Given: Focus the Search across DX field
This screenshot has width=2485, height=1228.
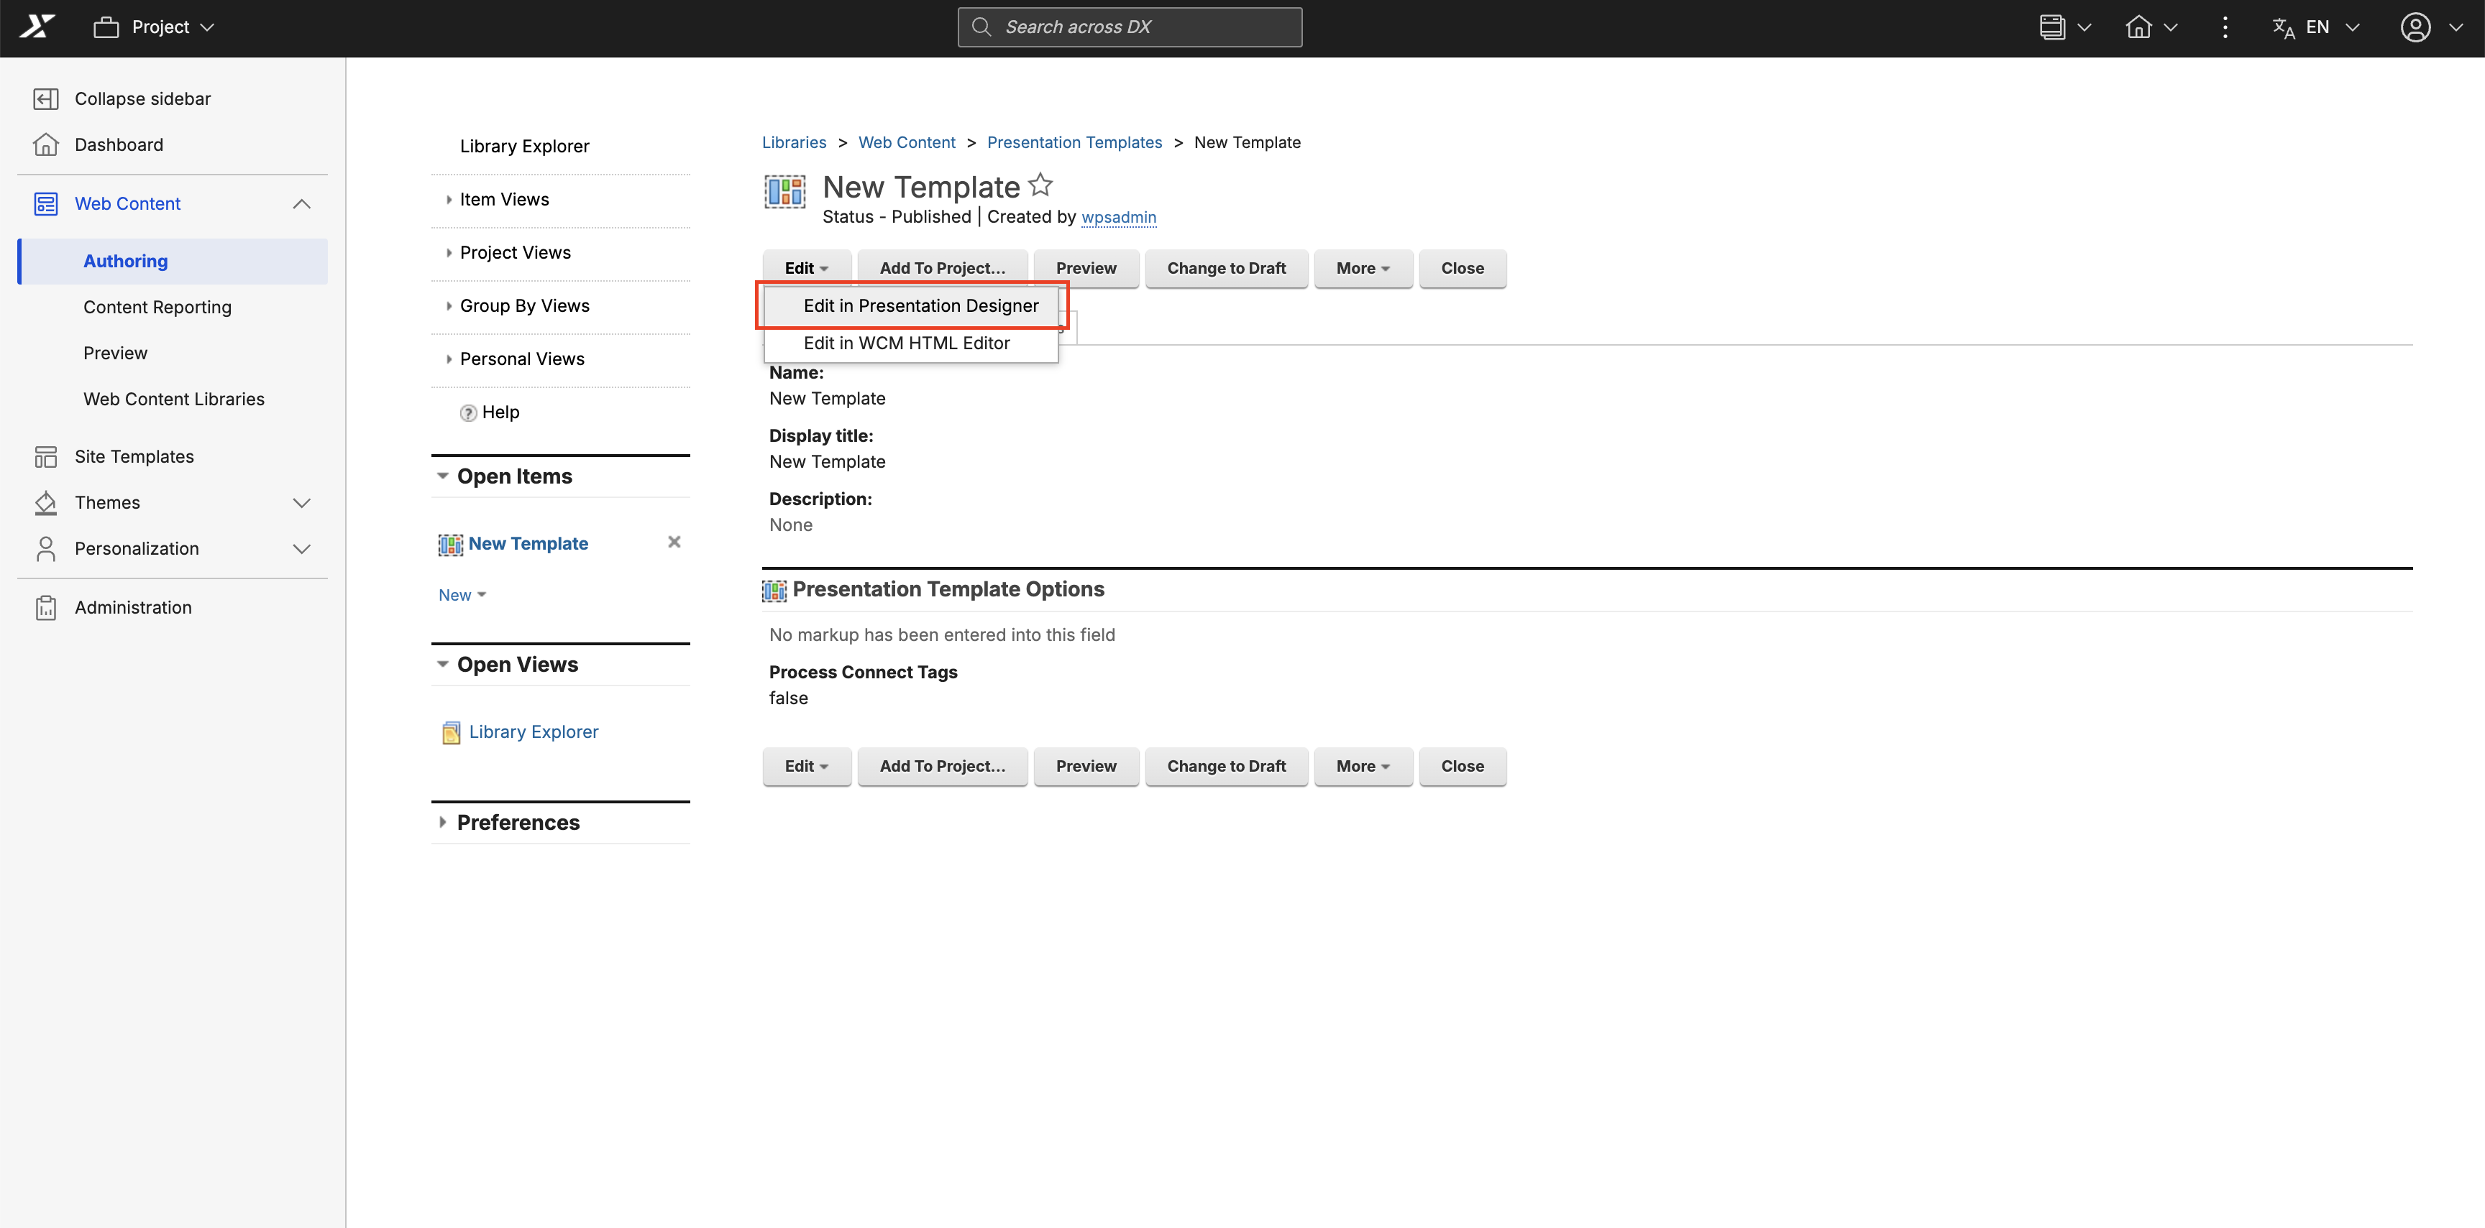Looking at the screenshot, I should (1130, 27).
